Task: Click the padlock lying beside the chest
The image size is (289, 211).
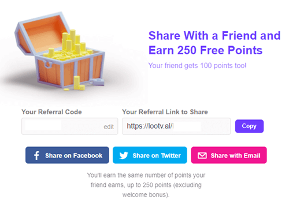Action: click(x=98, y=82)
